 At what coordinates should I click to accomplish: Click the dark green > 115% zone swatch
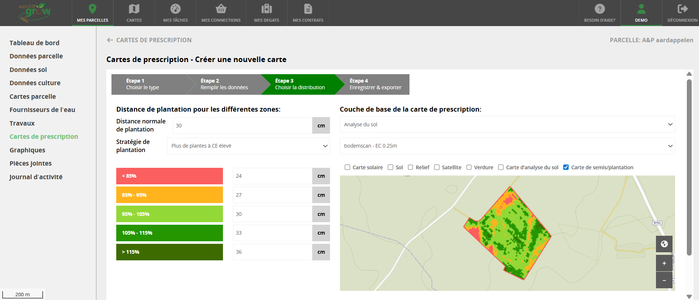[x=170, y=252]
